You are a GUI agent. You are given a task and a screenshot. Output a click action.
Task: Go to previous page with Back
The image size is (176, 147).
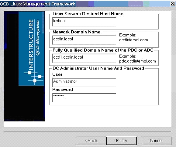[x=91, y=141]
